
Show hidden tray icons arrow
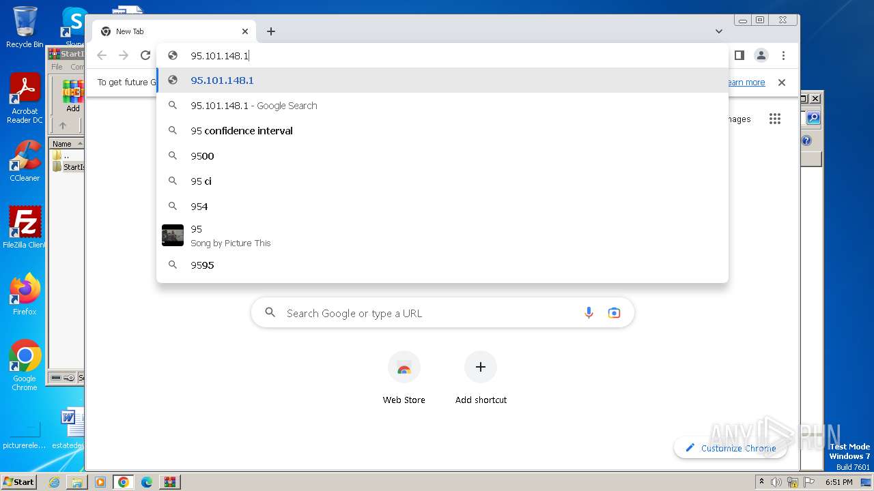point(761,482)
